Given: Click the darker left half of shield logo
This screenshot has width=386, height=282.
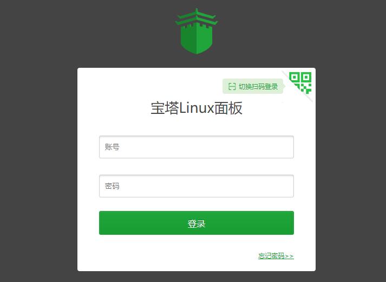Looking at the screenshot, I should click(188, 39).
